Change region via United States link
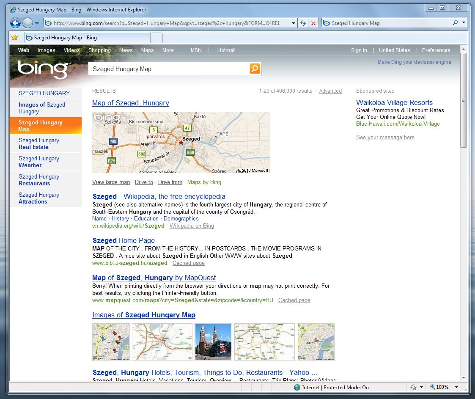 (394, 50)
